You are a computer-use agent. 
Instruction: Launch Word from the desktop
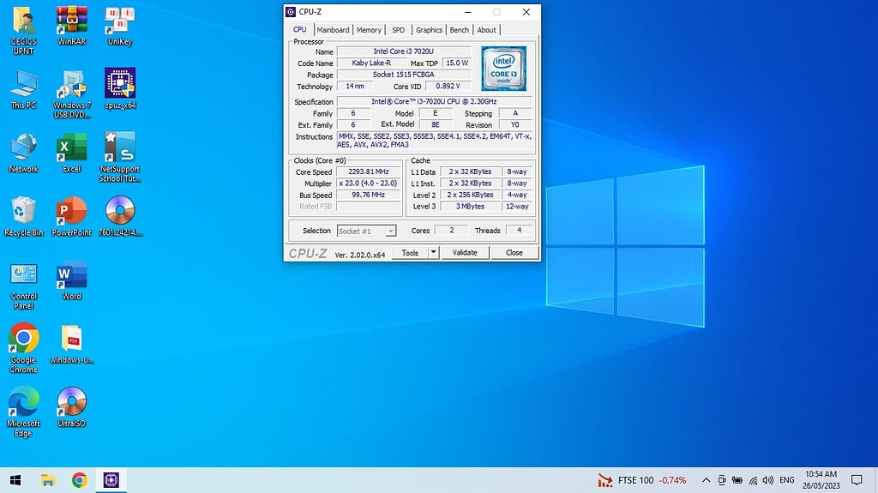pos(72,280)
